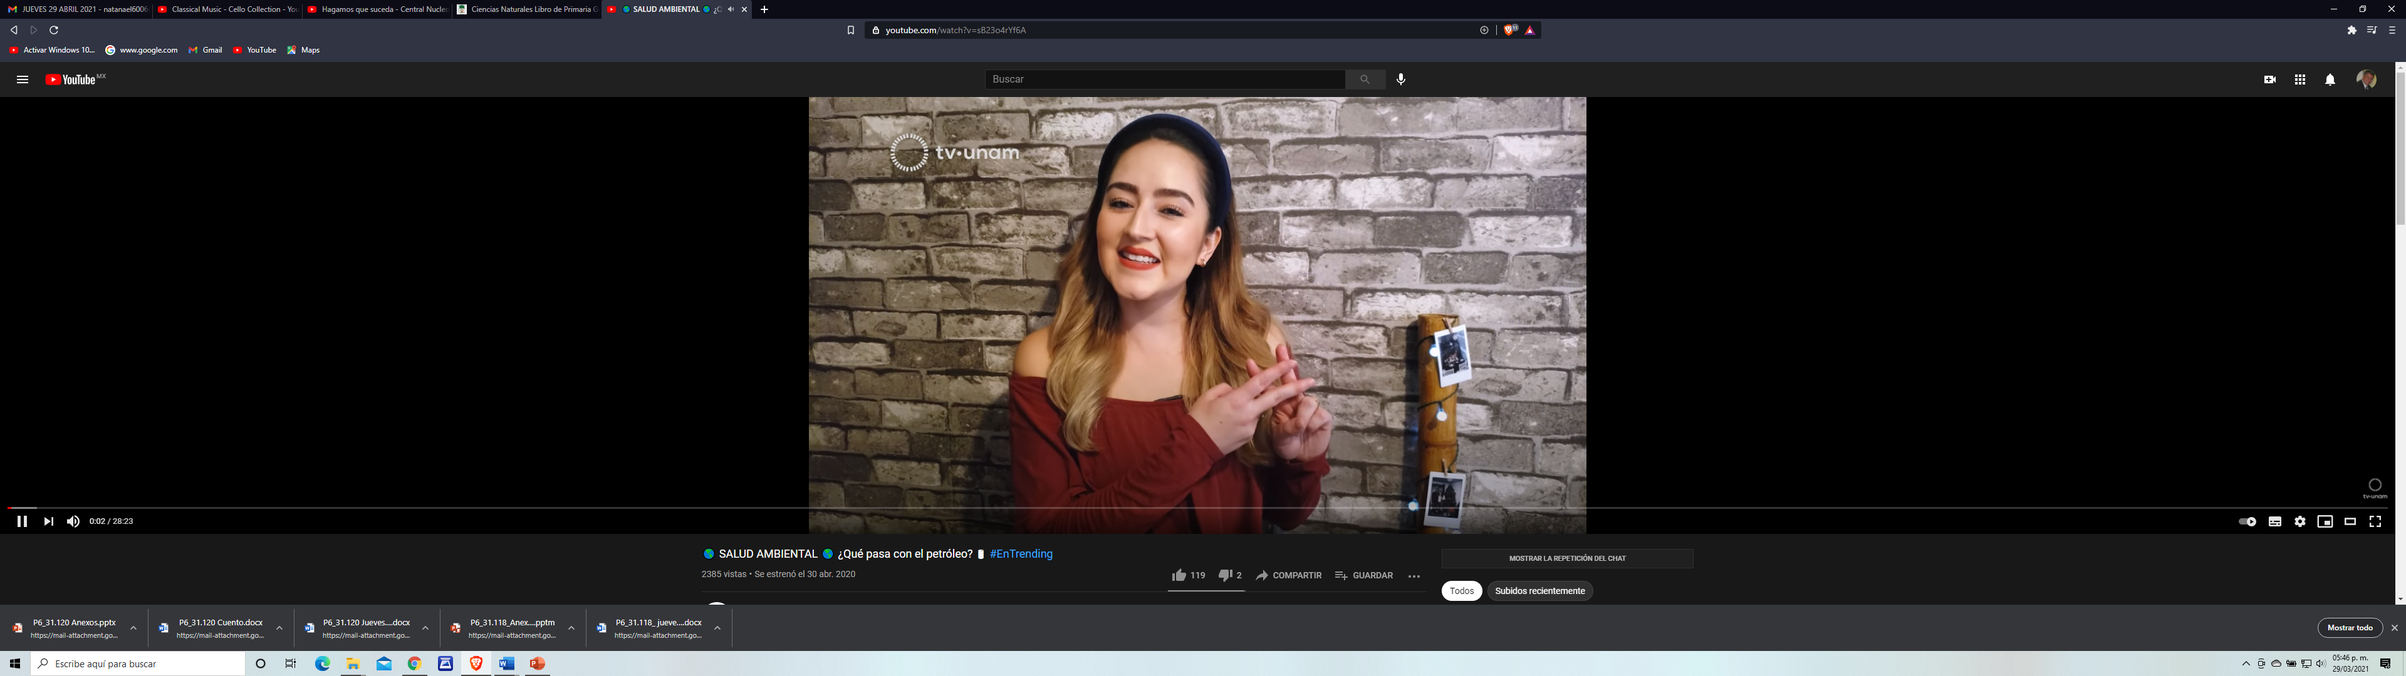Screen dimensions: 2406x676
Task: Skip to next video
Action: click(48, 521)
